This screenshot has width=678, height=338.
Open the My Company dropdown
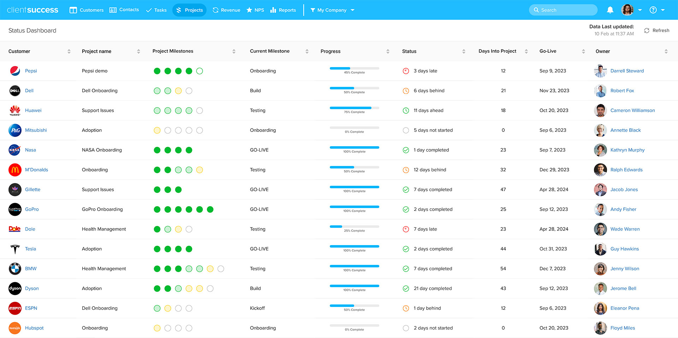tap(332, 10)
